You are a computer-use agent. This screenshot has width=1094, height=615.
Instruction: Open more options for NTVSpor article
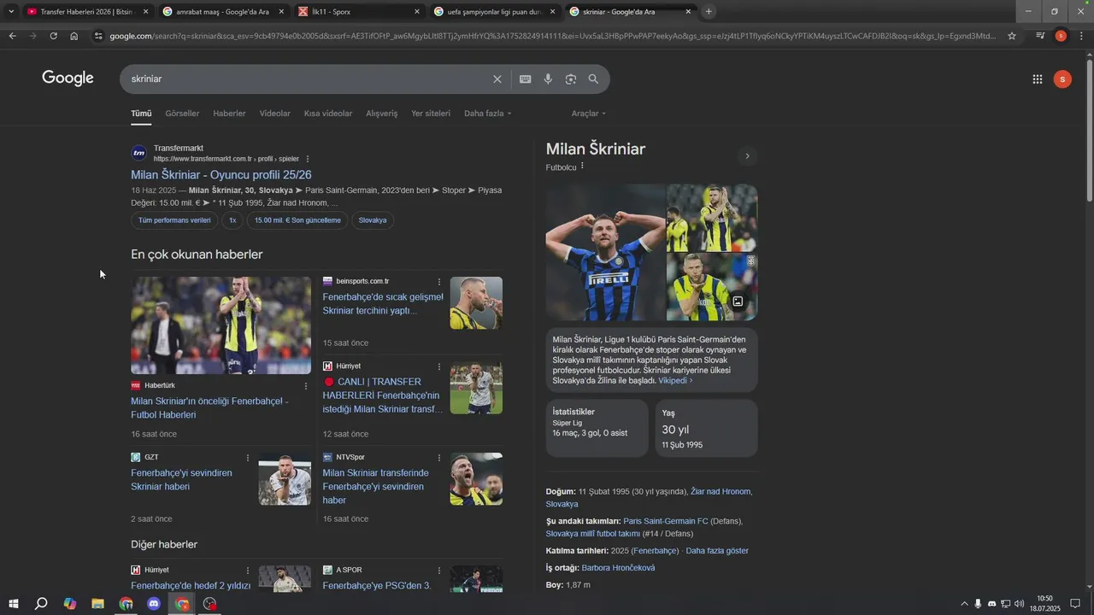tap(439, 458)
